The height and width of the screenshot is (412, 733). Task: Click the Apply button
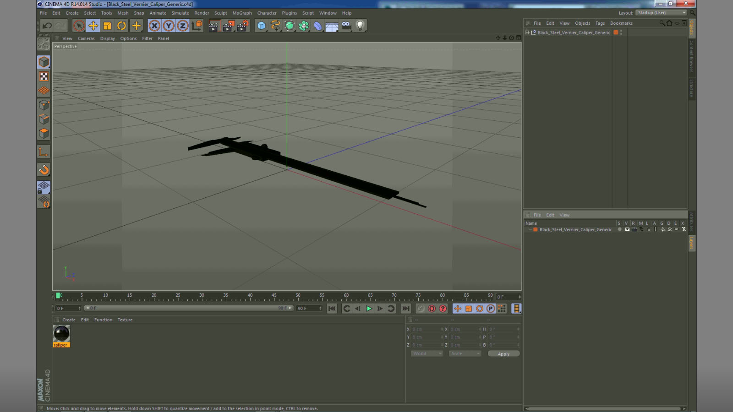(x=503, y=354)
